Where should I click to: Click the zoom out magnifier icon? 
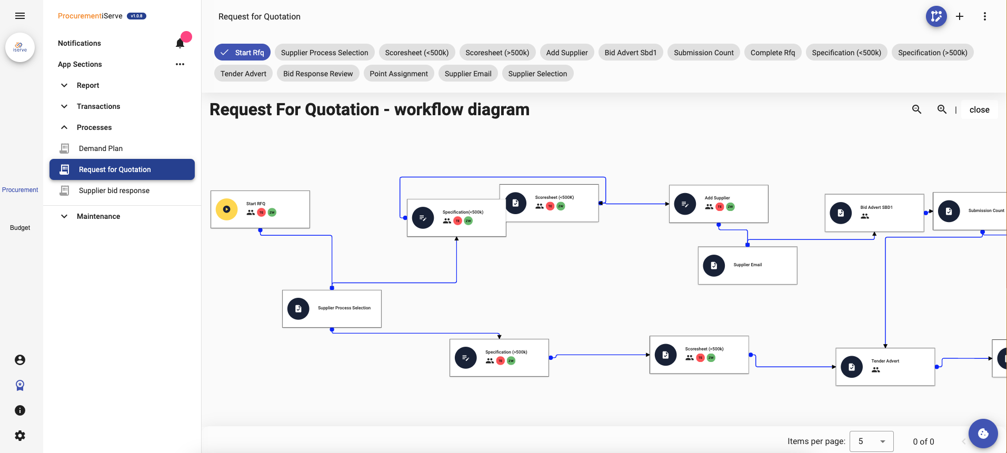(x=916, y=109)
